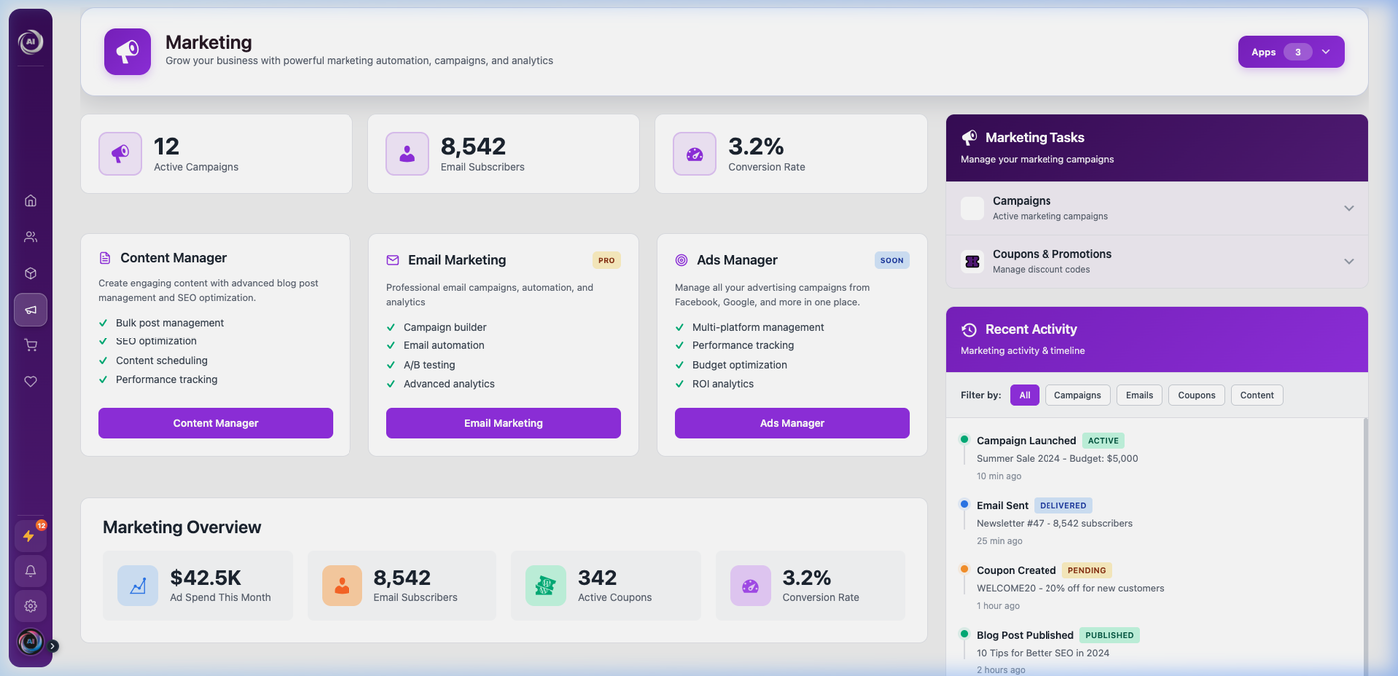
Task: Click the SOON badge on Ads Manager
Action: [892, 260]
